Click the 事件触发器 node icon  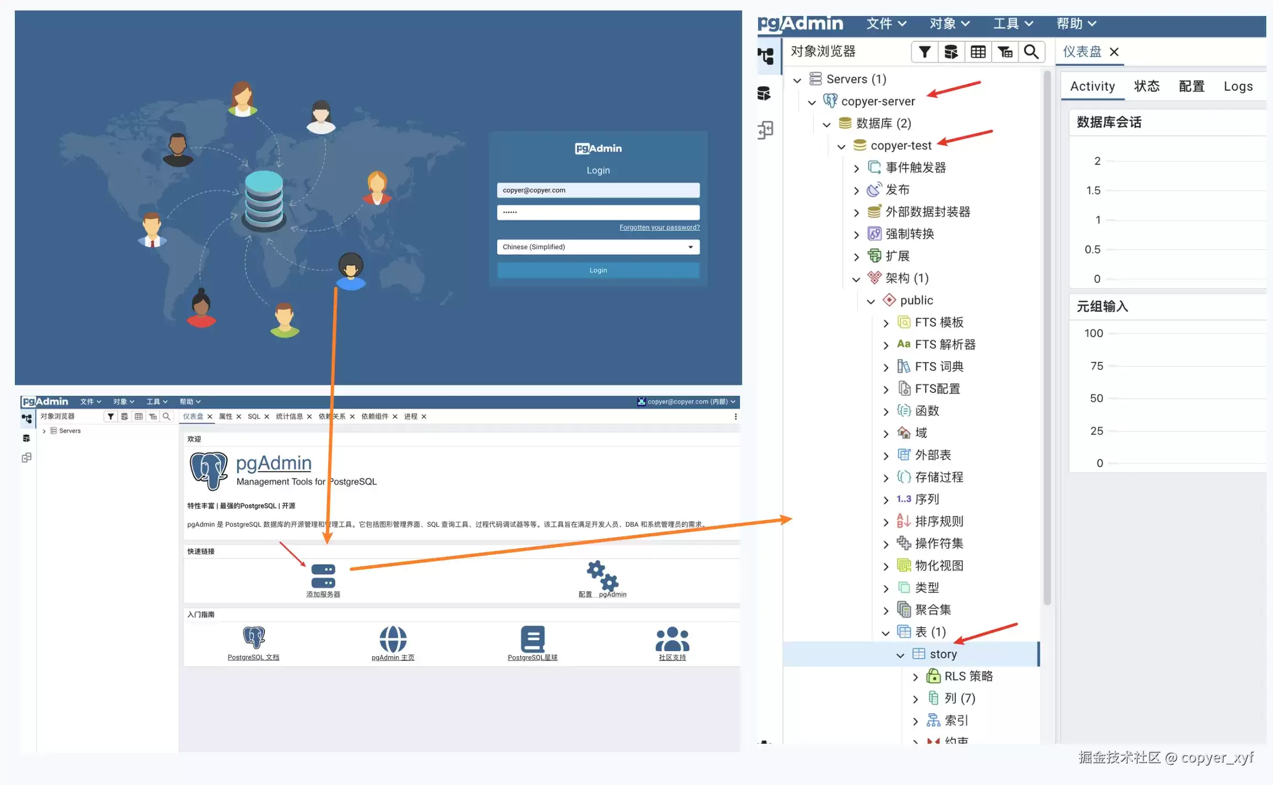click(874, 167)
